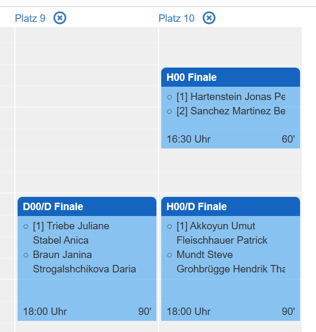
Task: Click player name Strogalshchikova Daria
Action: [84, 269]
